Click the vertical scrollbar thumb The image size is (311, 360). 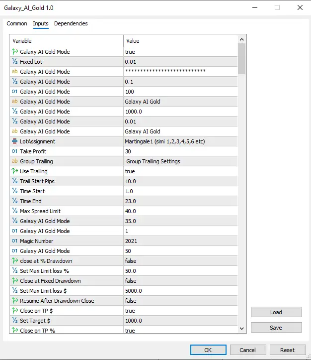click(242, 58)
